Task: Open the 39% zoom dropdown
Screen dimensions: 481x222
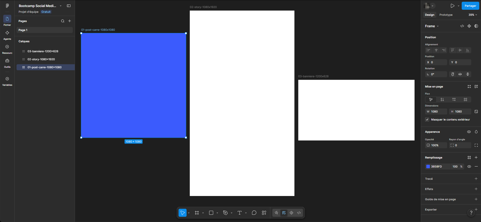Action: (473, 15)
